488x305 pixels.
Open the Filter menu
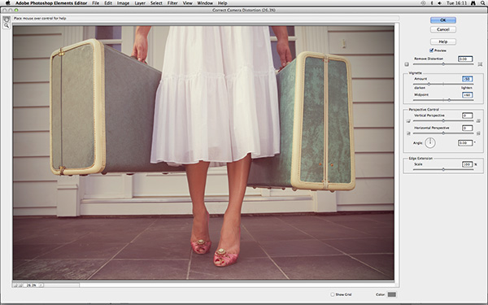point(172,2)
